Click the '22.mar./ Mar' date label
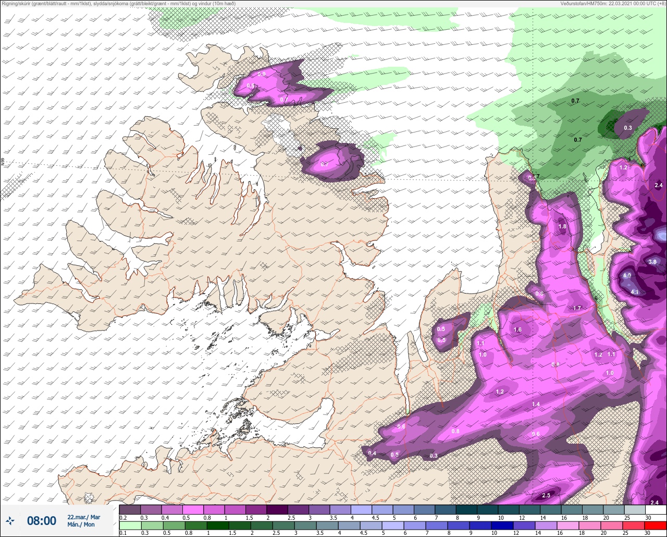This screenshot has width=667, height=537. click(83, 517)
